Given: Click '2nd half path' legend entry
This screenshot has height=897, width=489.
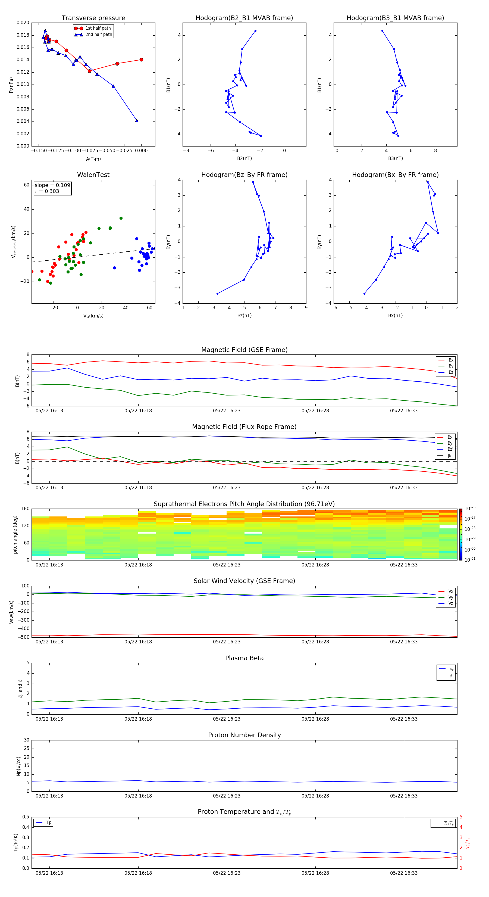Looking at the screenshot, I should 93,35.
